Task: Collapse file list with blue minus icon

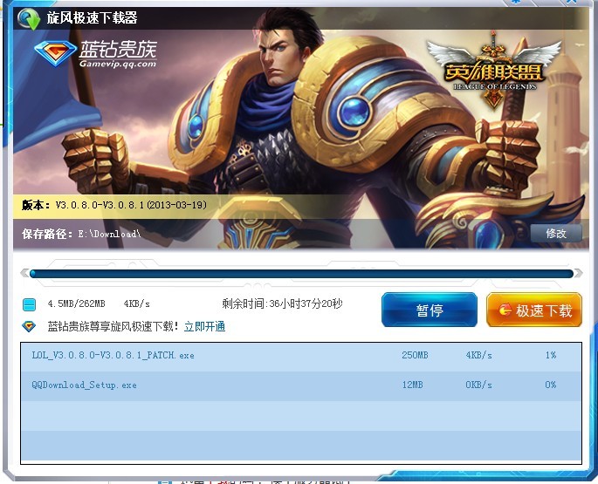Action: [x=29, y=304]
